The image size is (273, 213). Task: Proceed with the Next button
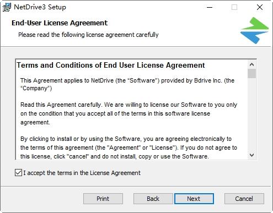pos(194,199)
